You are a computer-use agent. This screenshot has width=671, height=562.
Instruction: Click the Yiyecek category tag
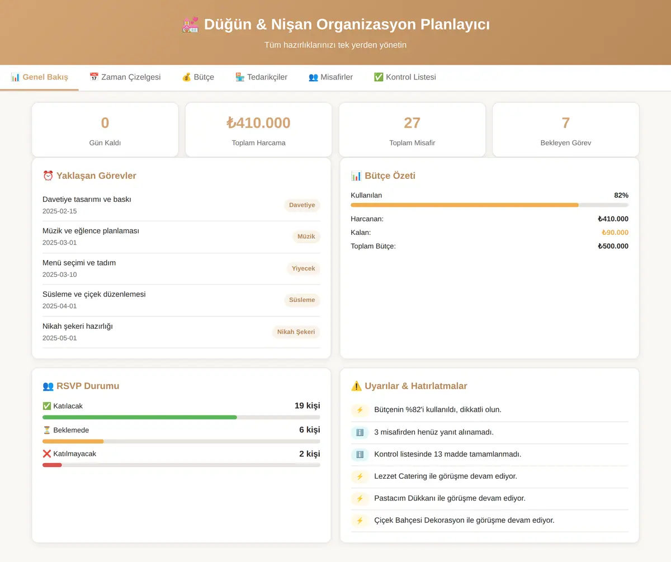click(303, 268)
